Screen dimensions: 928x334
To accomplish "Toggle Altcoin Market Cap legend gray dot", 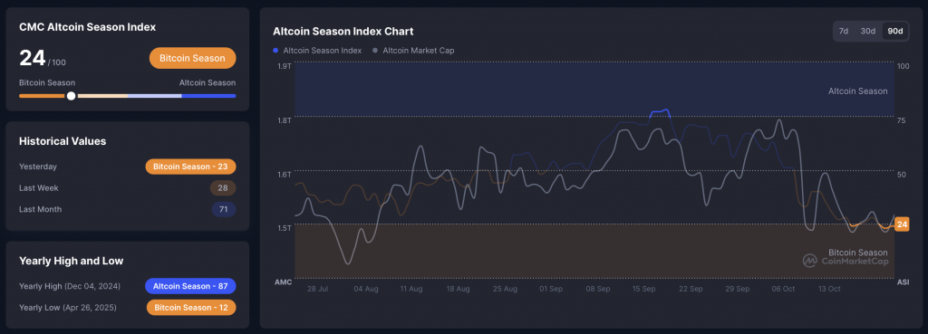I will coord(375,51).
